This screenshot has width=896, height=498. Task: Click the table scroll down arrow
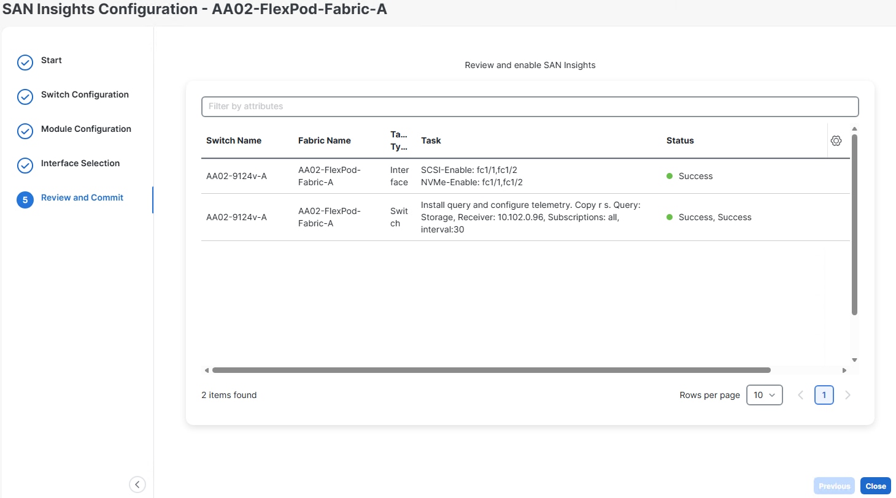(854, 360)
